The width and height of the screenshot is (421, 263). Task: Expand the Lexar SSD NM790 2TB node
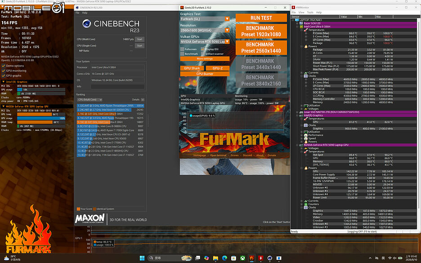tap(297, 112)
